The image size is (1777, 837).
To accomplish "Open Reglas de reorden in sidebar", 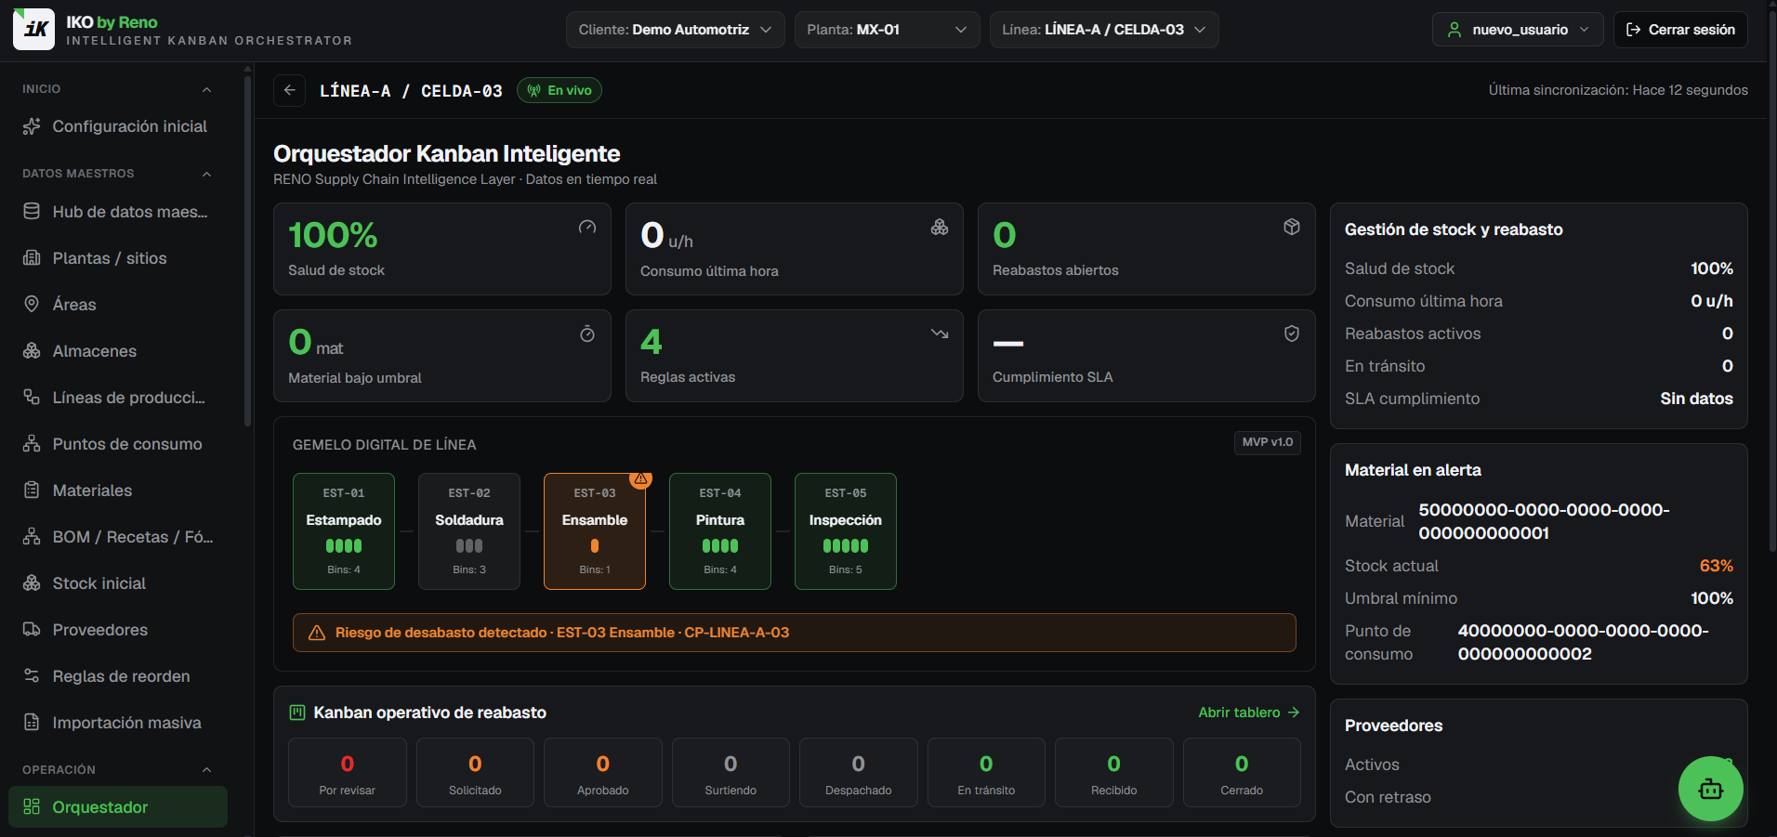I will (118, 676).
